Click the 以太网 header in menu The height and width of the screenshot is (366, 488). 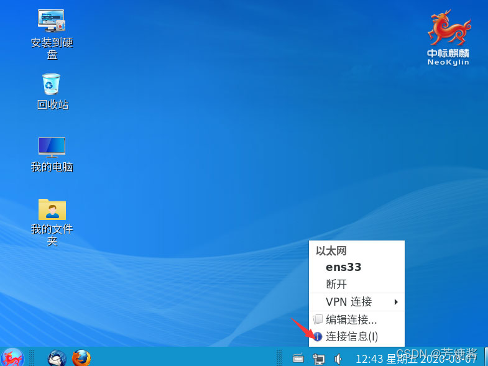coord(331,251)
